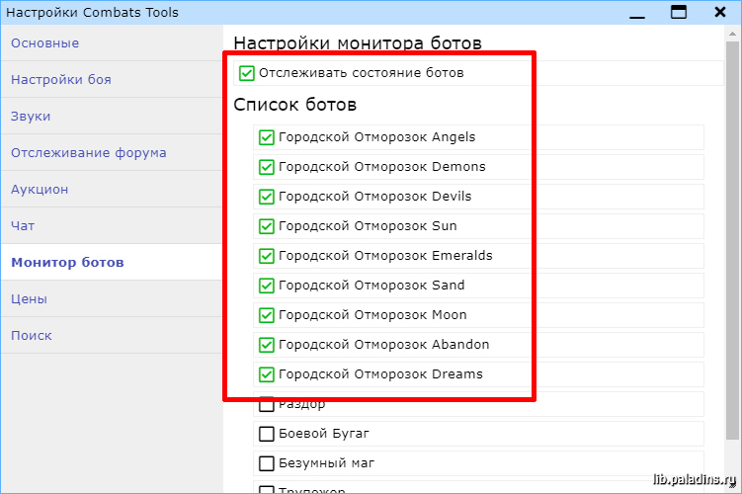Enable the Раздор bot checkbox
Image resolution: width=742 pixels, height=494 pixels.
tap(266, 404)
